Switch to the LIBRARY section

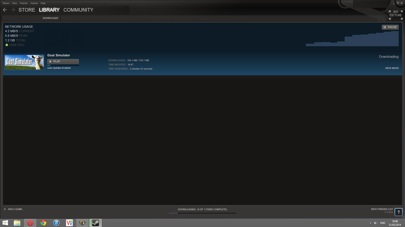point(49,10)
